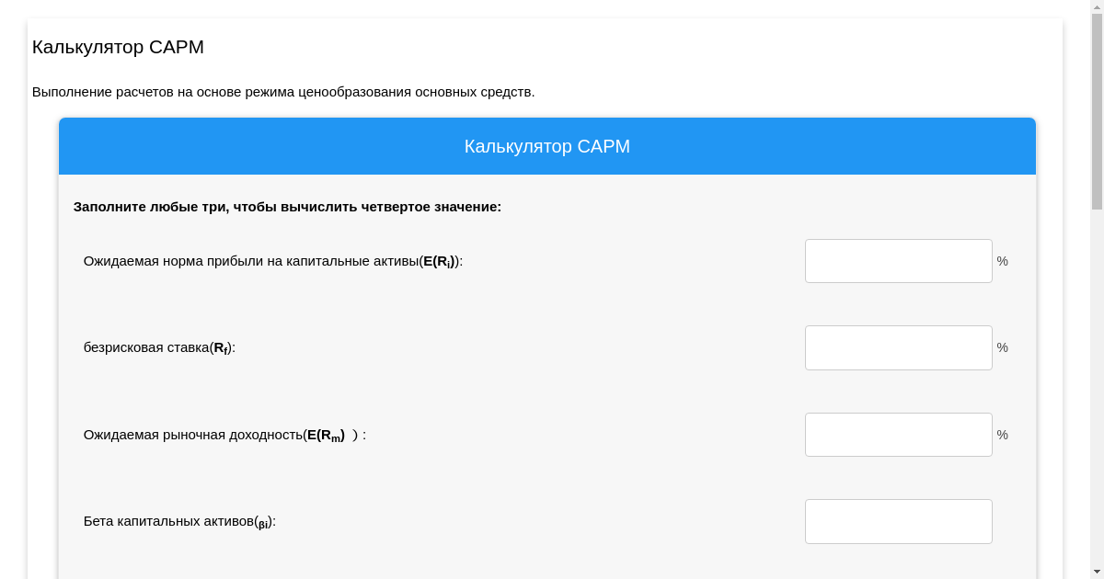This screenshot has width=1104, height=579.
Task: Click the expected return E(Ri) input field
Action: coord(898,261)
